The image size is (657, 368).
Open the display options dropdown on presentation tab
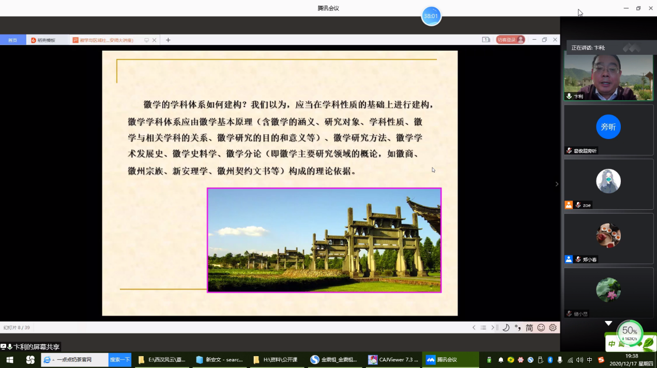pos(147,40)
